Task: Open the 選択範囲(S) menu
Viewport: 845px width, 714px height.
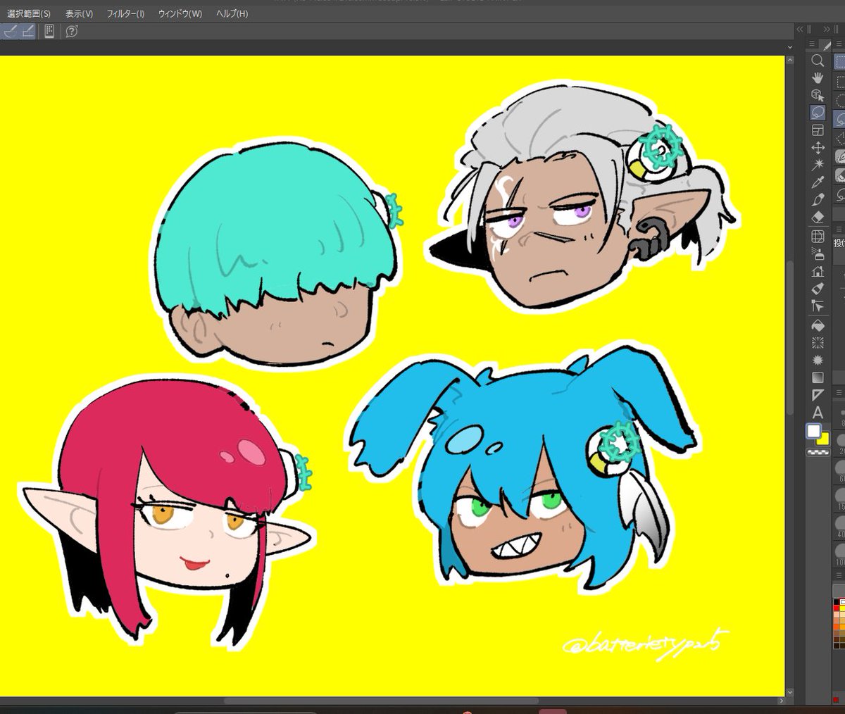Action: pyautogui.click(x=29, y=14)
